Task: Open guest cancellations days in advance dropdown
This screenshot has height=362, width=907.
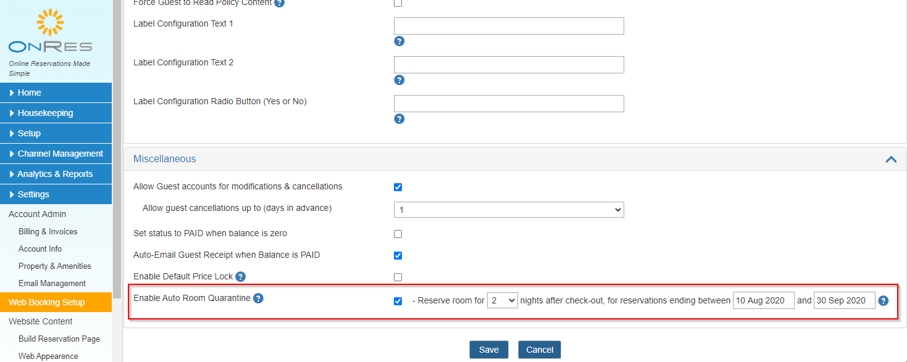Action: coord(509,210)
